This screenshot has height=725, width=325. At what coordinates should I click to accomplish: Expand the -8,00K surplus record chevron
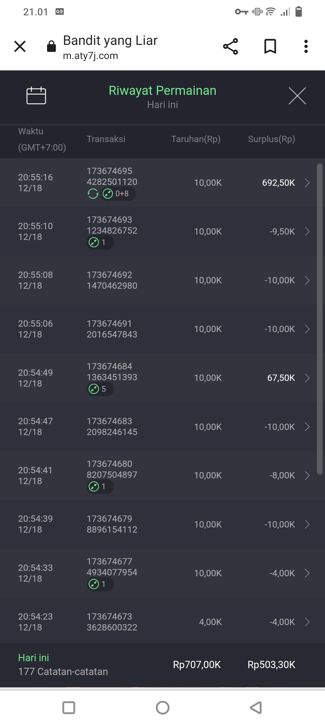307,475
